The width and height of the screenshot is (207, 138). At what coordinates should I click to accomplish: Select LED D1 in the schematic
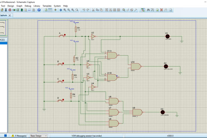[167, 36]
